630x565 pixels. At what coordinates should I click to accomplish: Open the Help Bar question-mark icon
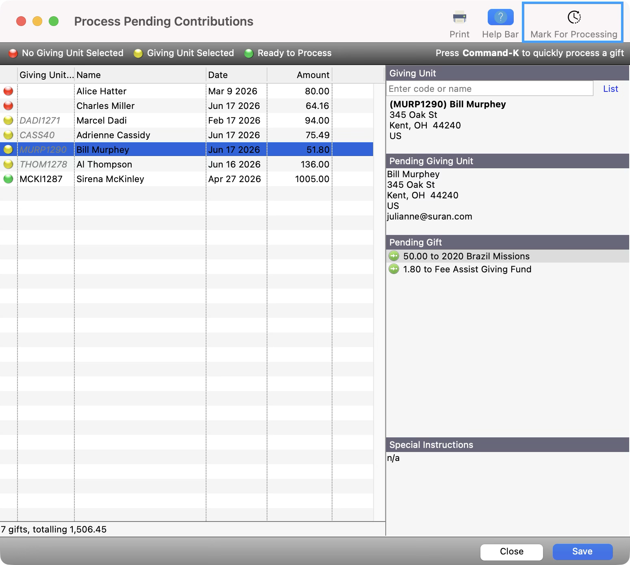coord(500,17)
